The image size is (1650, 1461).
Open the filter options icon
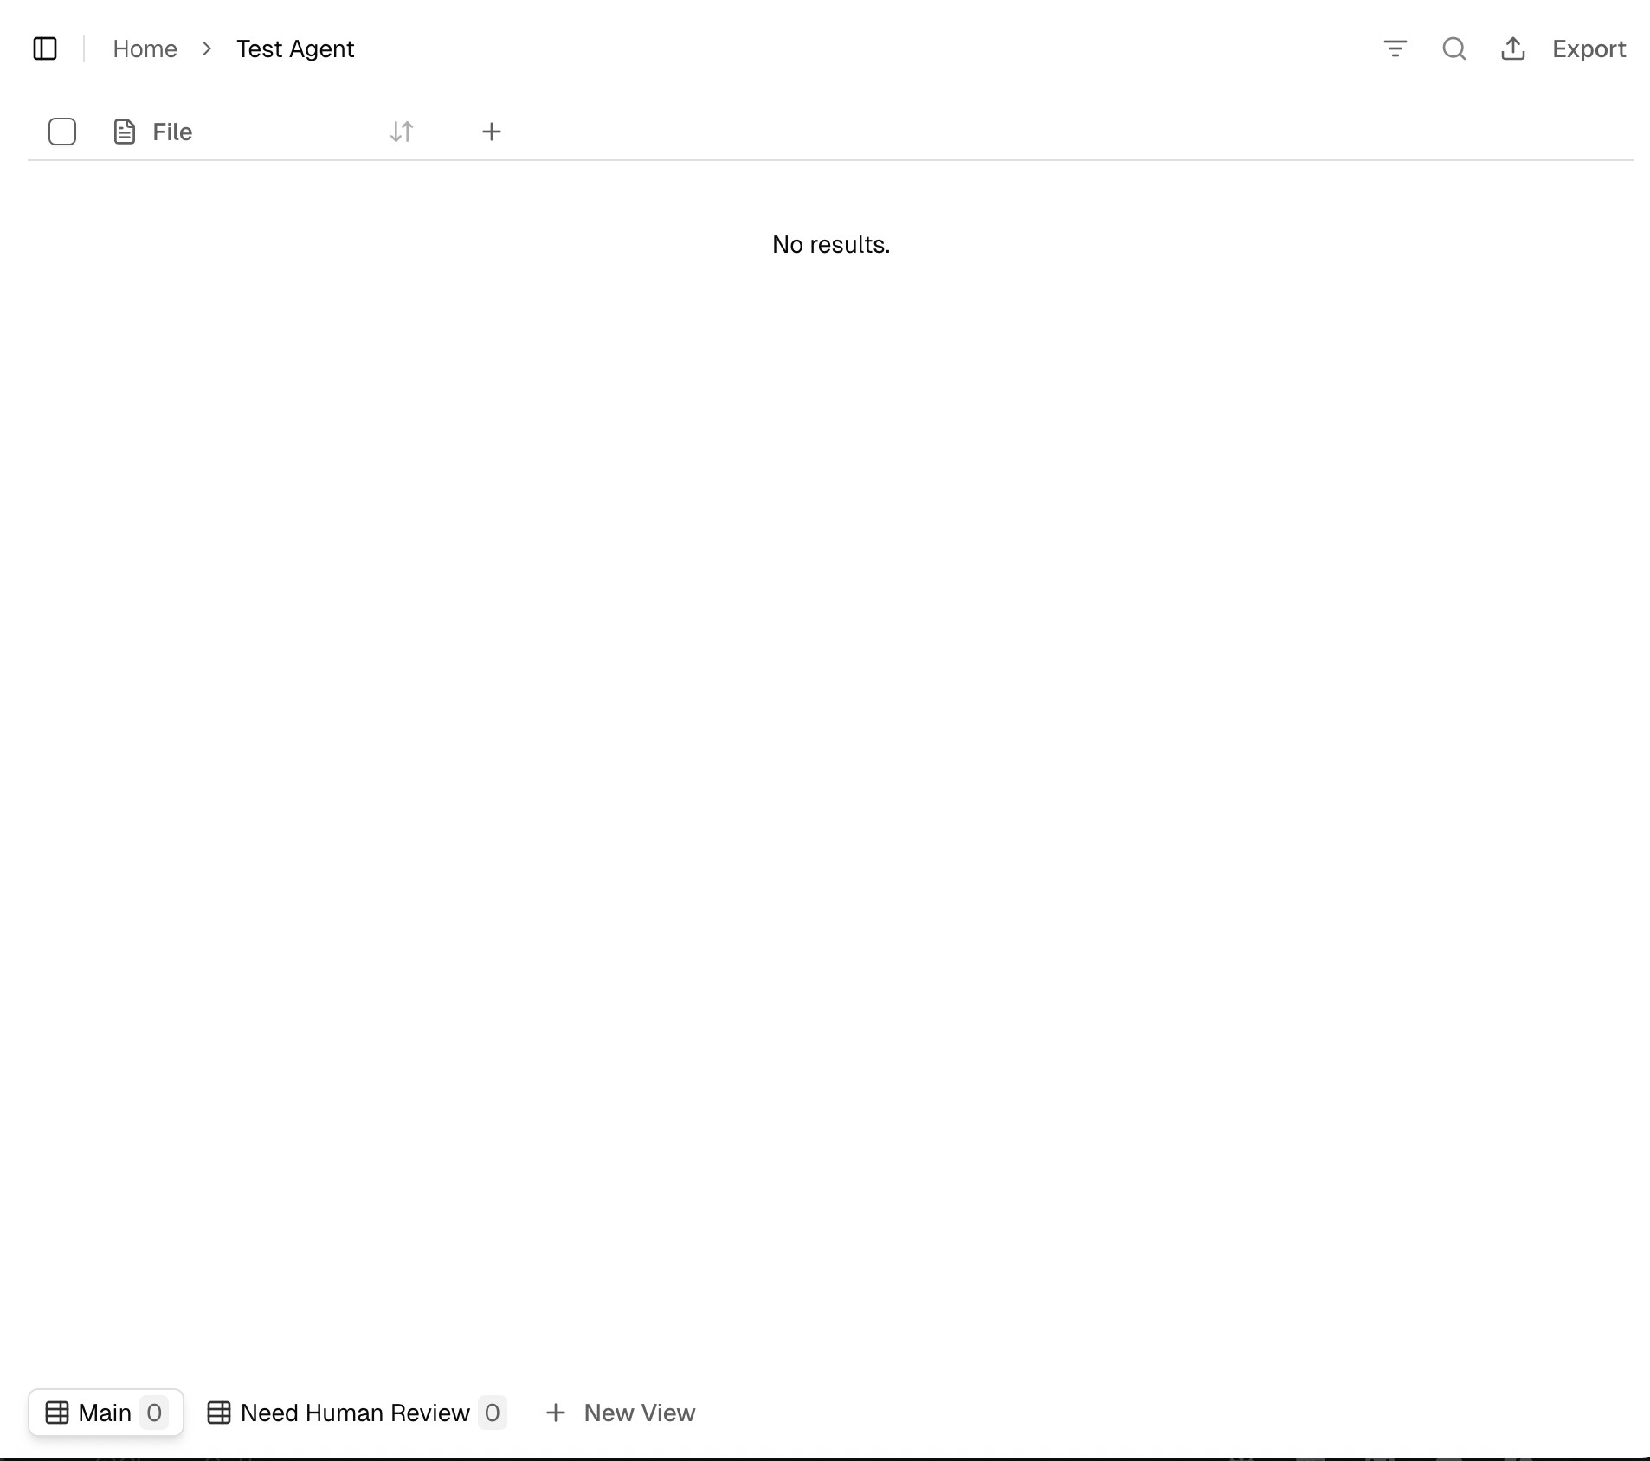(1395, 48)
